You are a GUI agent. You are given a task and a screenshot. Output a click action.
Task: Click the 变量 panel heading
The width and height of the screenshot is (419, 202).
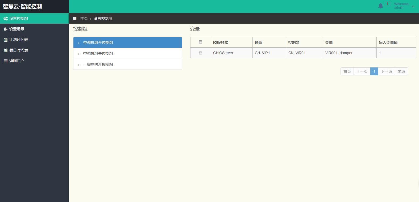(x=195, y=29)
